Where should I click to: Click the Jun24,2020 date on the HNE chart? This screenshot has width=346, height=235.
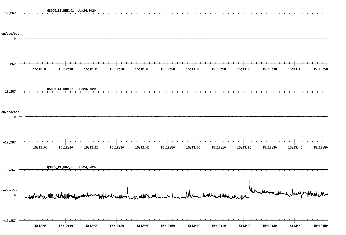(87, 11)
